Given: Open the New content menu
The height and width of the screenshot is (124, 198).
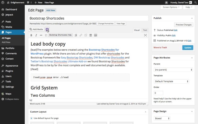Looking at the screenshot, I should [x=38, y=2].
